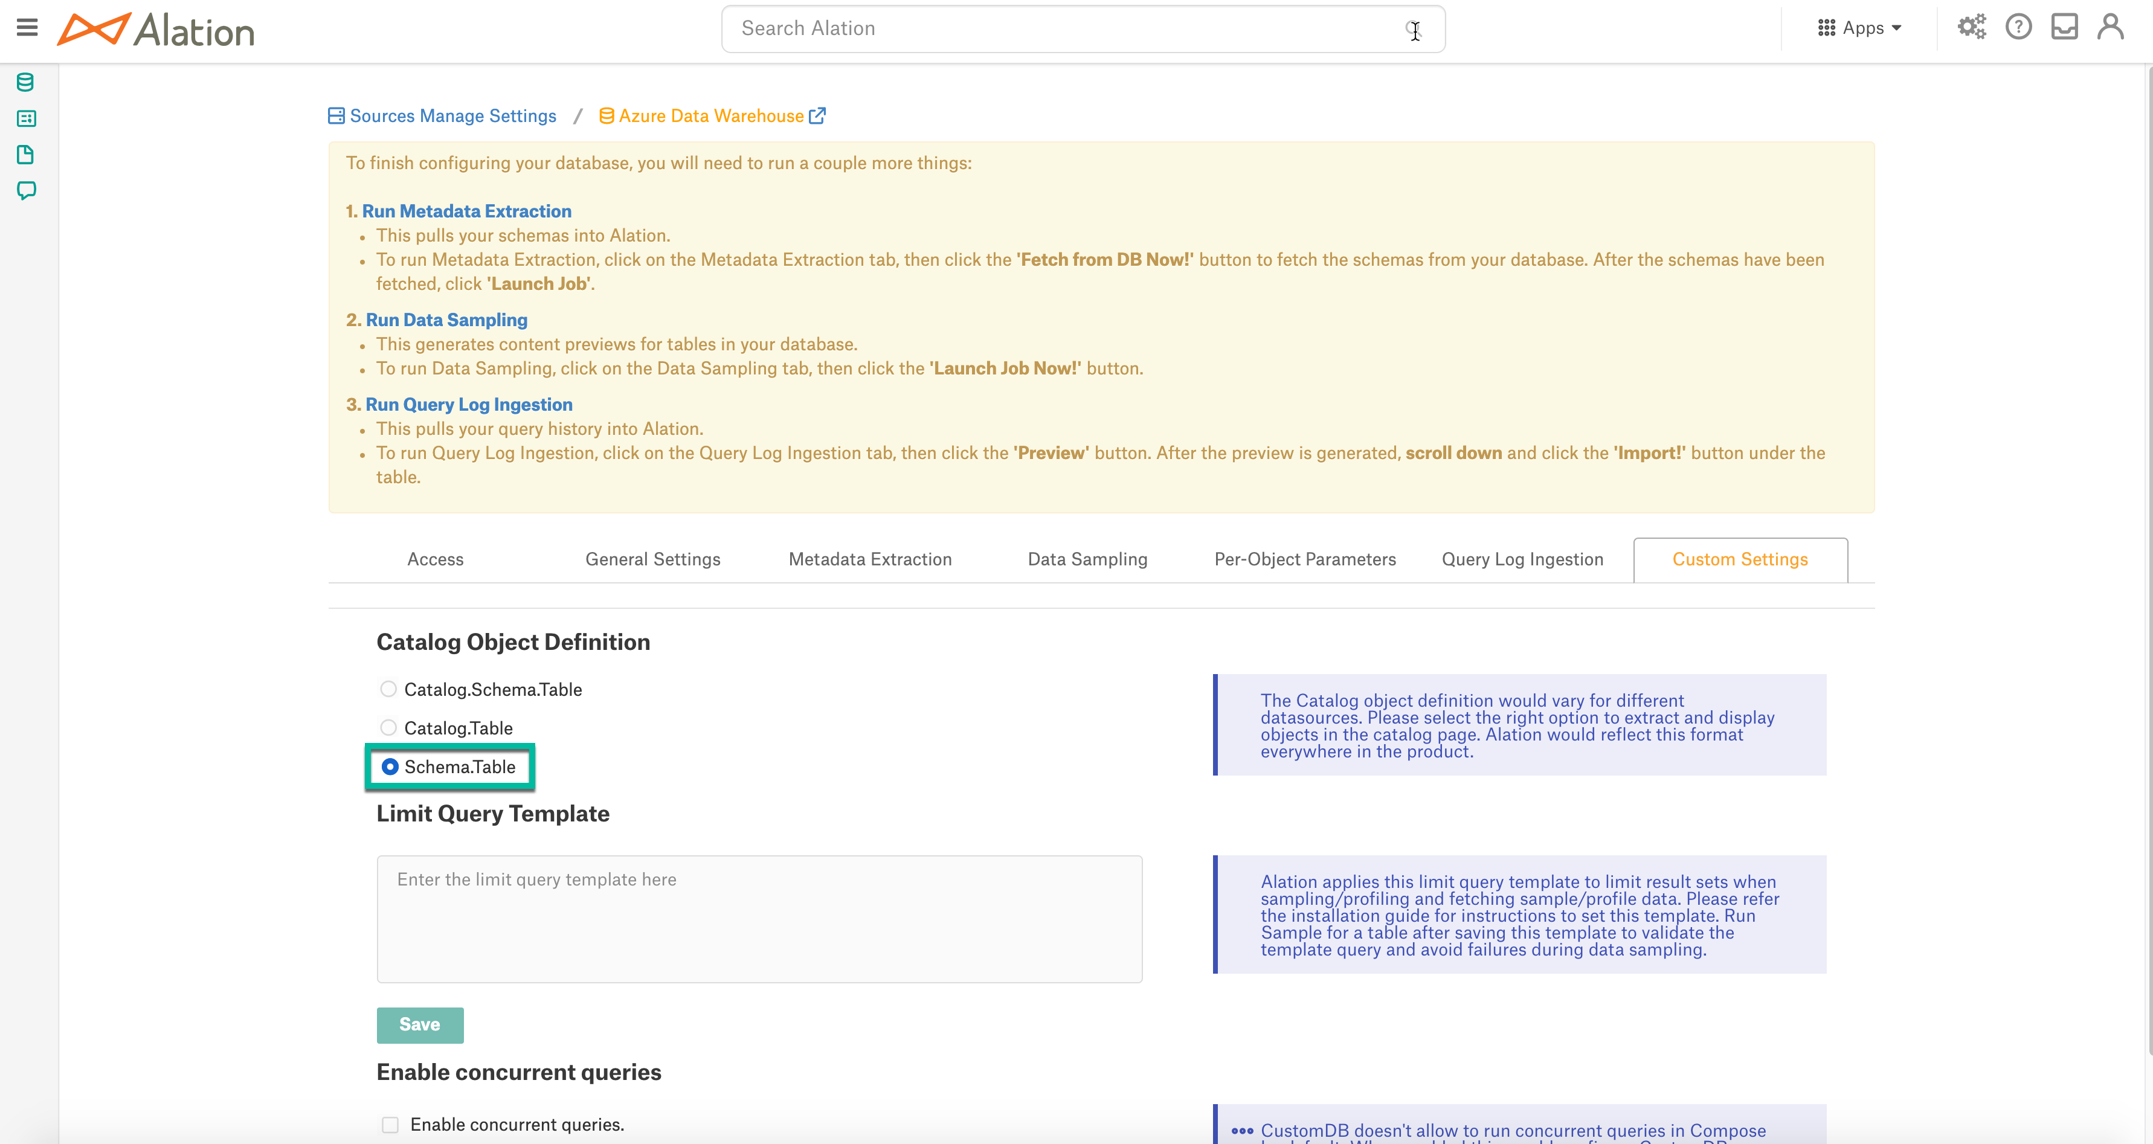
Task: Go to Sources Manage Settings breadcrumb
Action: tap(453, 115)
